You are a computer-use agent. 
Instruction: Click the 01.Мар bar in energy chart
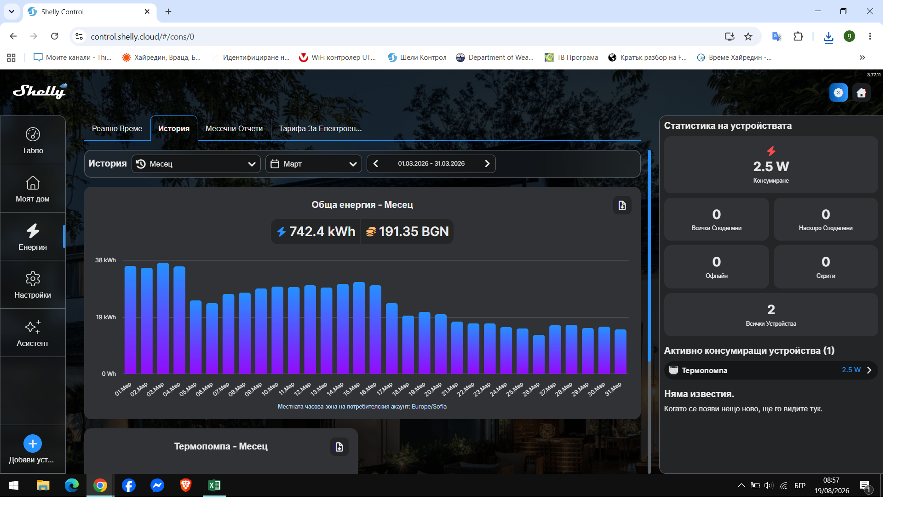tap(130, 320)
